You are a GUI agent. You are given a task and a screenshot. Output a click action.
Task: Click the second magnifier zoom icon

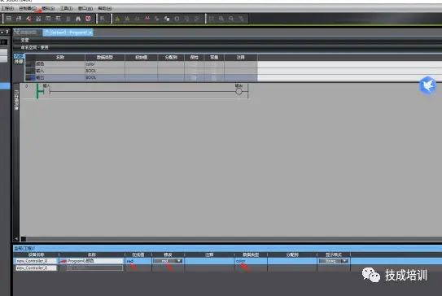(231, 19)
